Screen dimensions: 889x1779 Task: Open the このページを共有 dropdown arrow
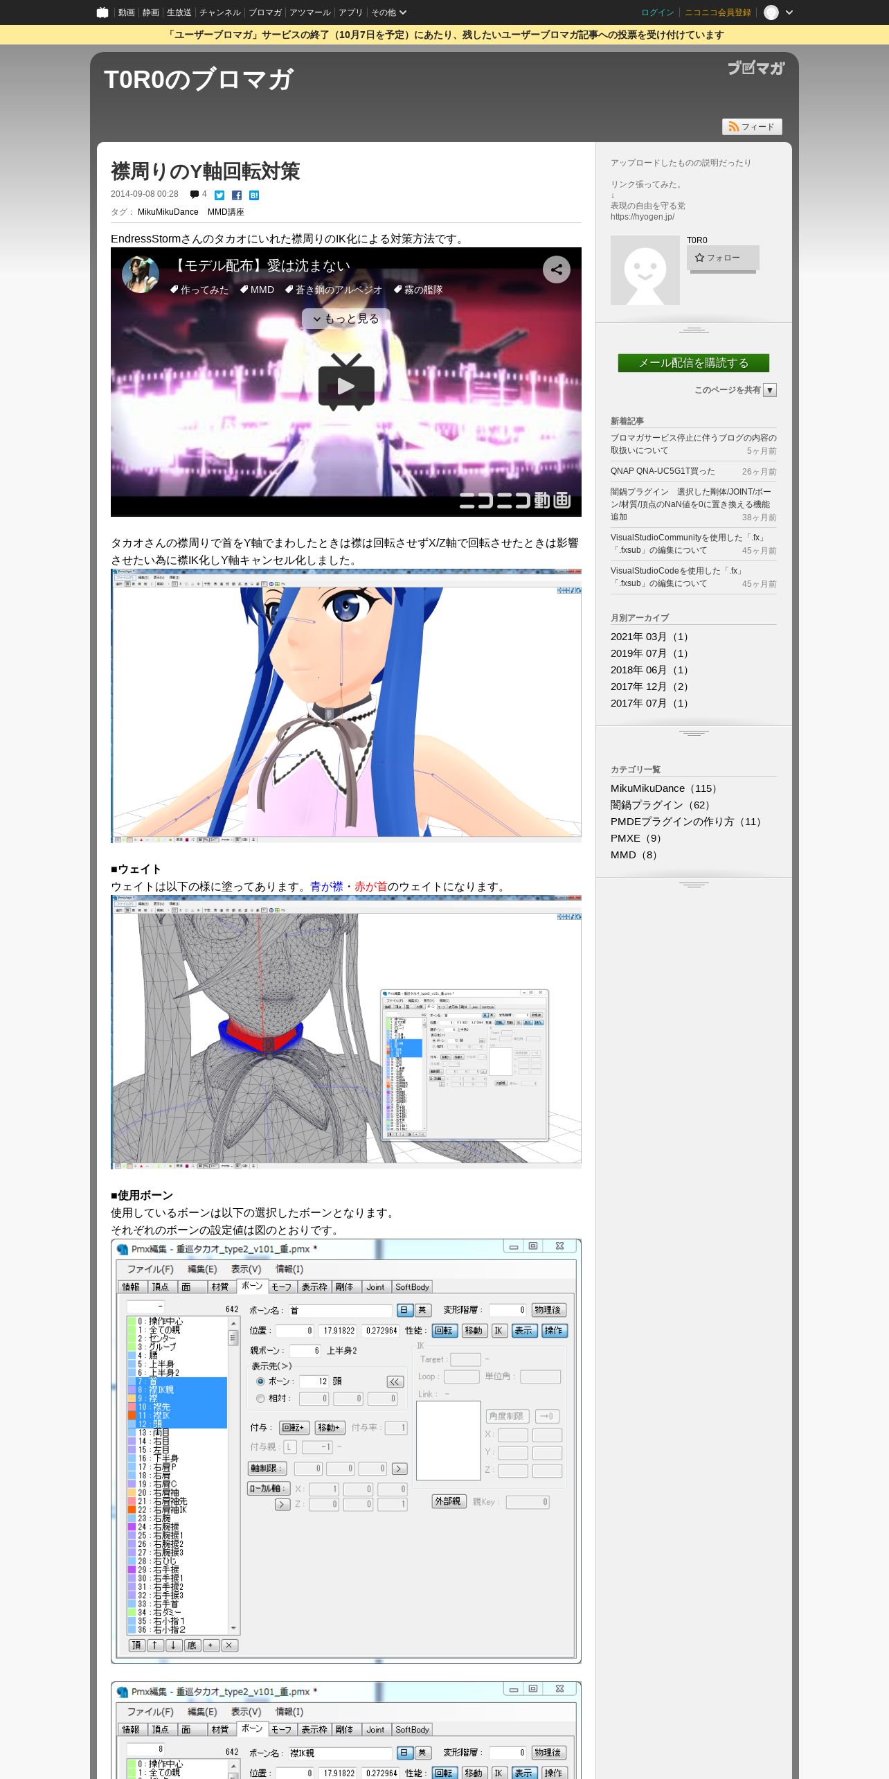tap(770, 390)
